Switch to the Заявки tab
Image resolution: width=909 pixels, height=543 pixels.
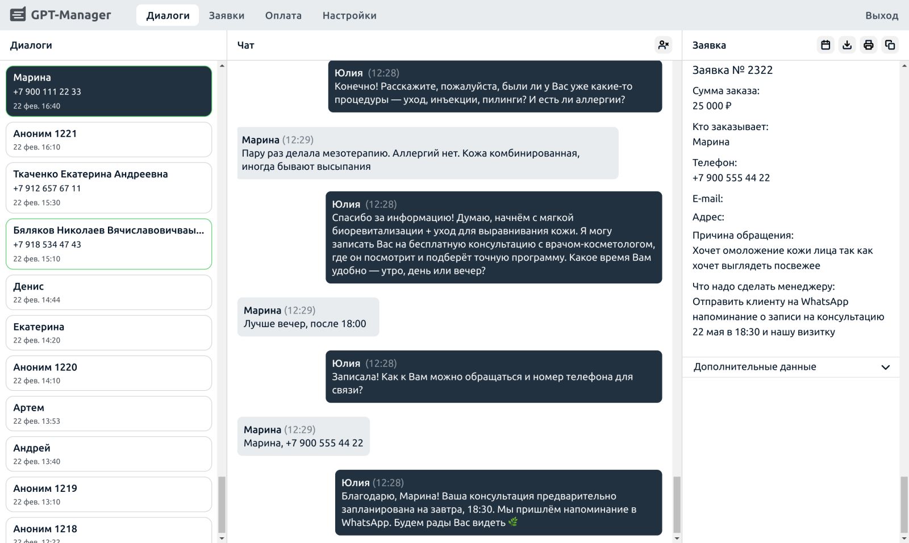[226, 15]
